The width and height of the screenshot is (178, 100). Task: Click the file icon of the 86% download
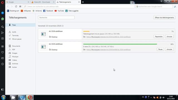43,47
